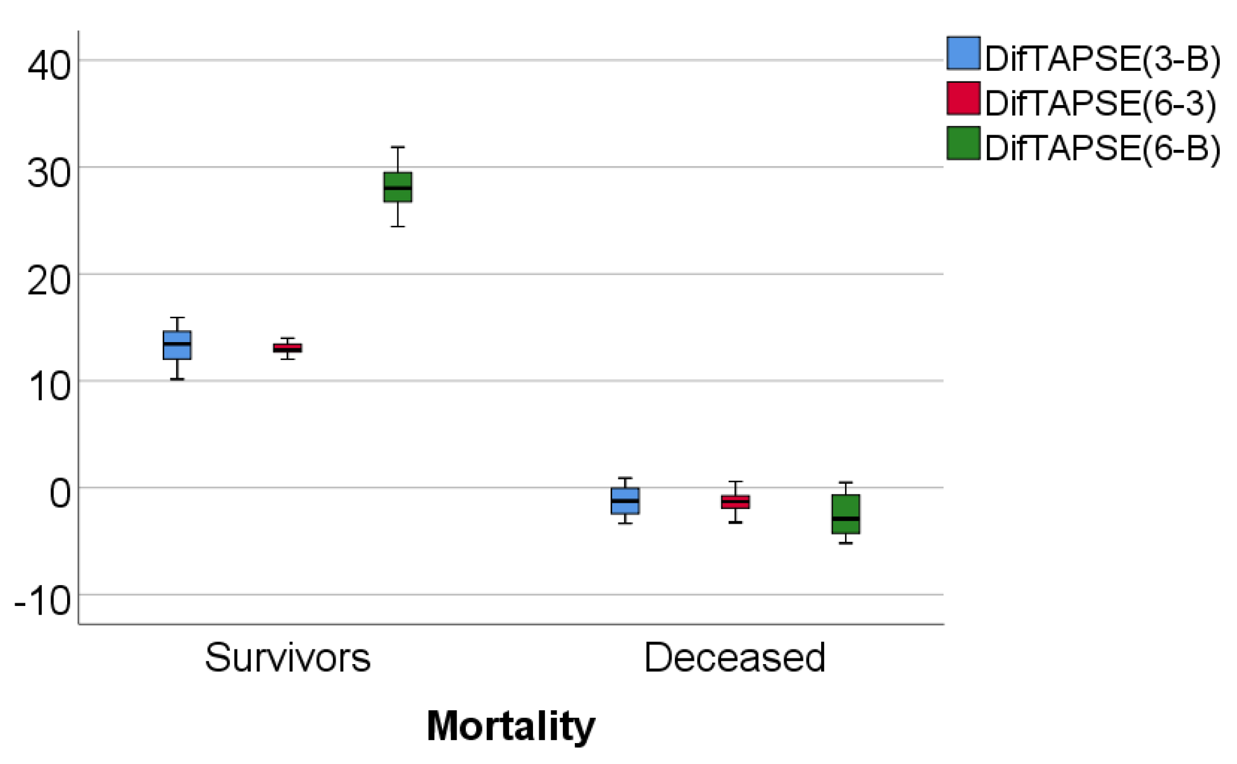The image size is (1237, 764).
Task: Select the DifTAPSE(6-3) legend label
Action: pos(1100,103)
